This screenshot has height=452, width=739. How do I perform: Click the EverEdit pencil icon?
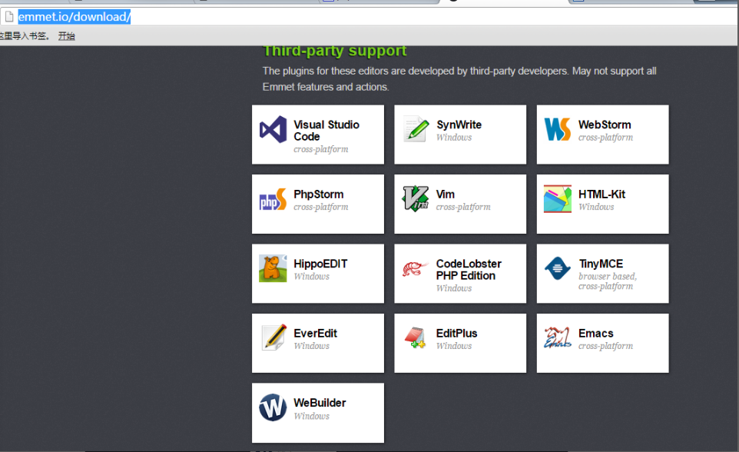pos(274,337)
